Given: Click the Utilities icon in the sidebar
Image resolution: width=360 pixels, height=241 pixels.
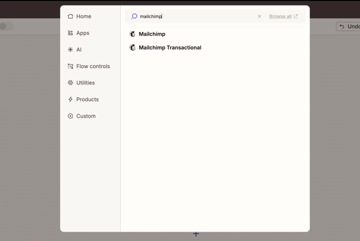Looking at the screenshot, I should point(70,83).
